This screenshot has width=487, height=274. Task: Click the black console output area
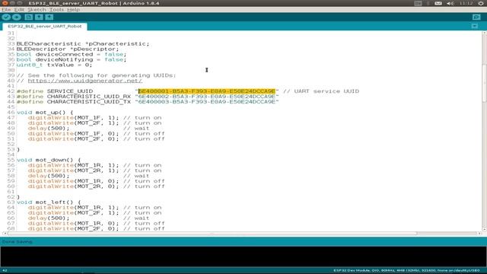[x=243, y=256]
